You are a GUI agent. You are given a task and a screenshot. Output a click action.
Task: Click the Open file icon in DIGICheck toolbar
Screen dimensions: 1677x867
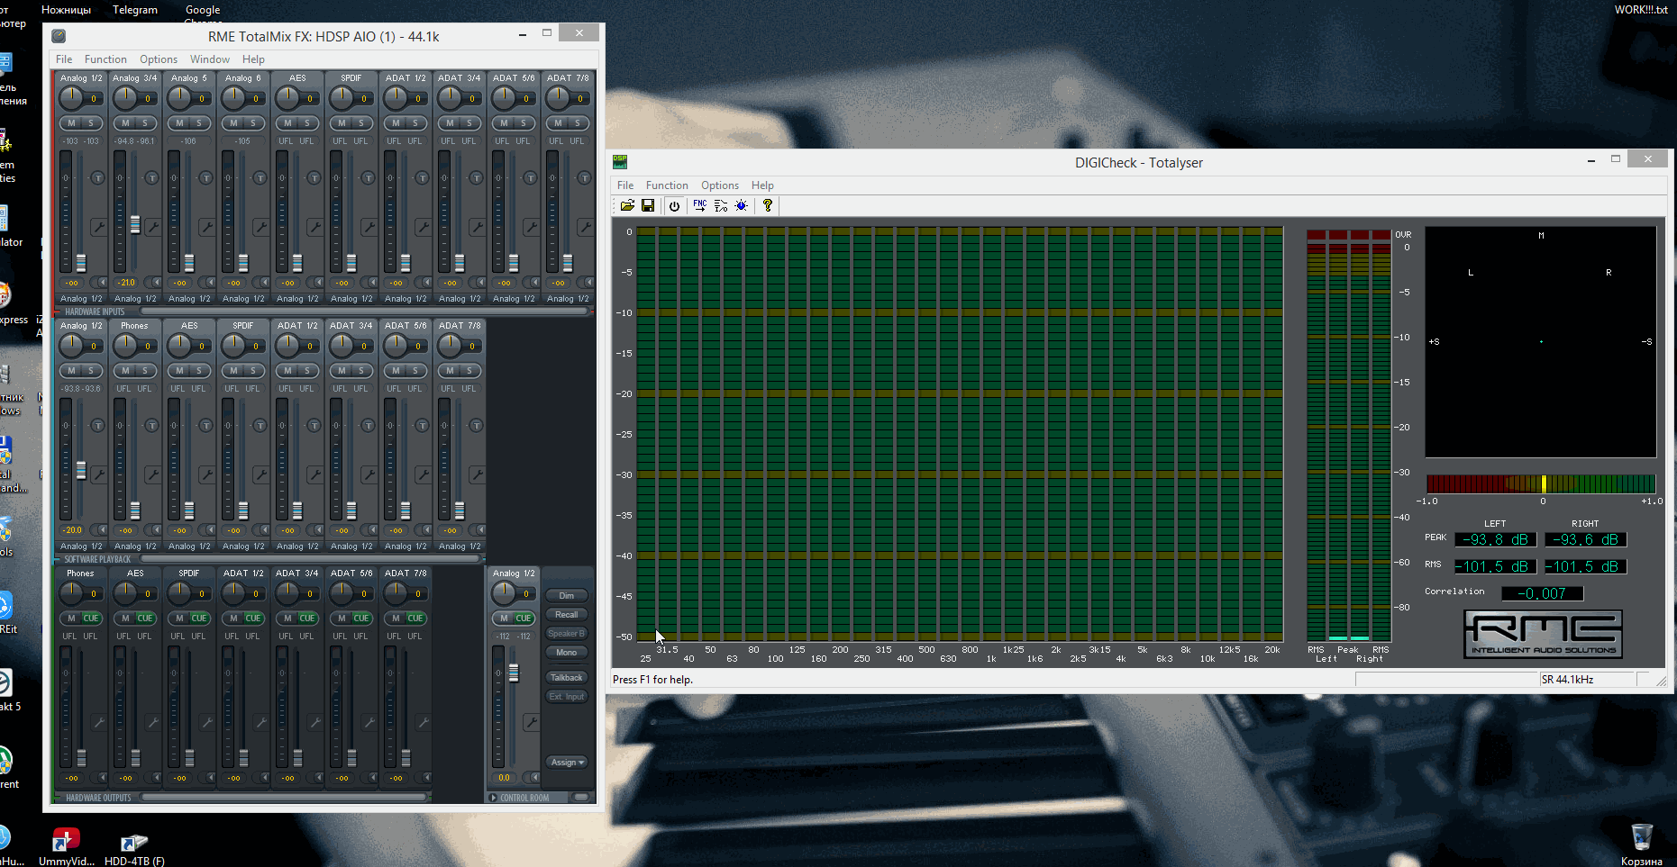pos(627,205)
